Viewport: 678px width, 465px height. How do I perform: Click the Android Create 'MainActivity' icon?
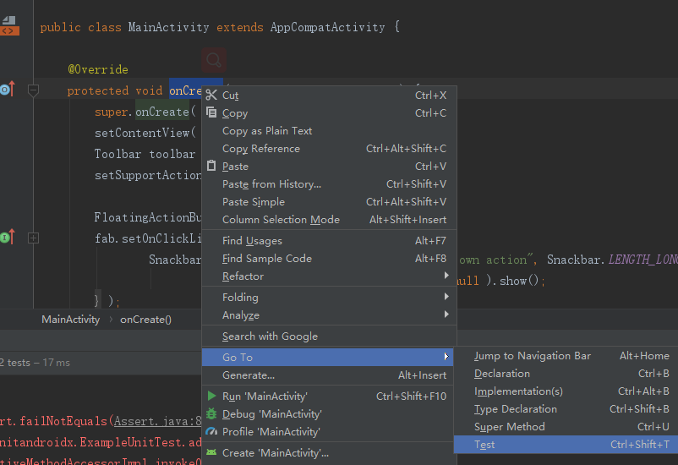(212, 453)
